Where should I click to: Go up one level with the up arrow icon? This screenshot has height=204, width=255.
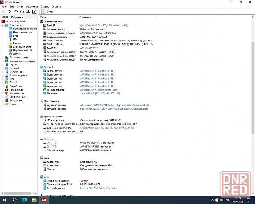click(x=16, y=11)
